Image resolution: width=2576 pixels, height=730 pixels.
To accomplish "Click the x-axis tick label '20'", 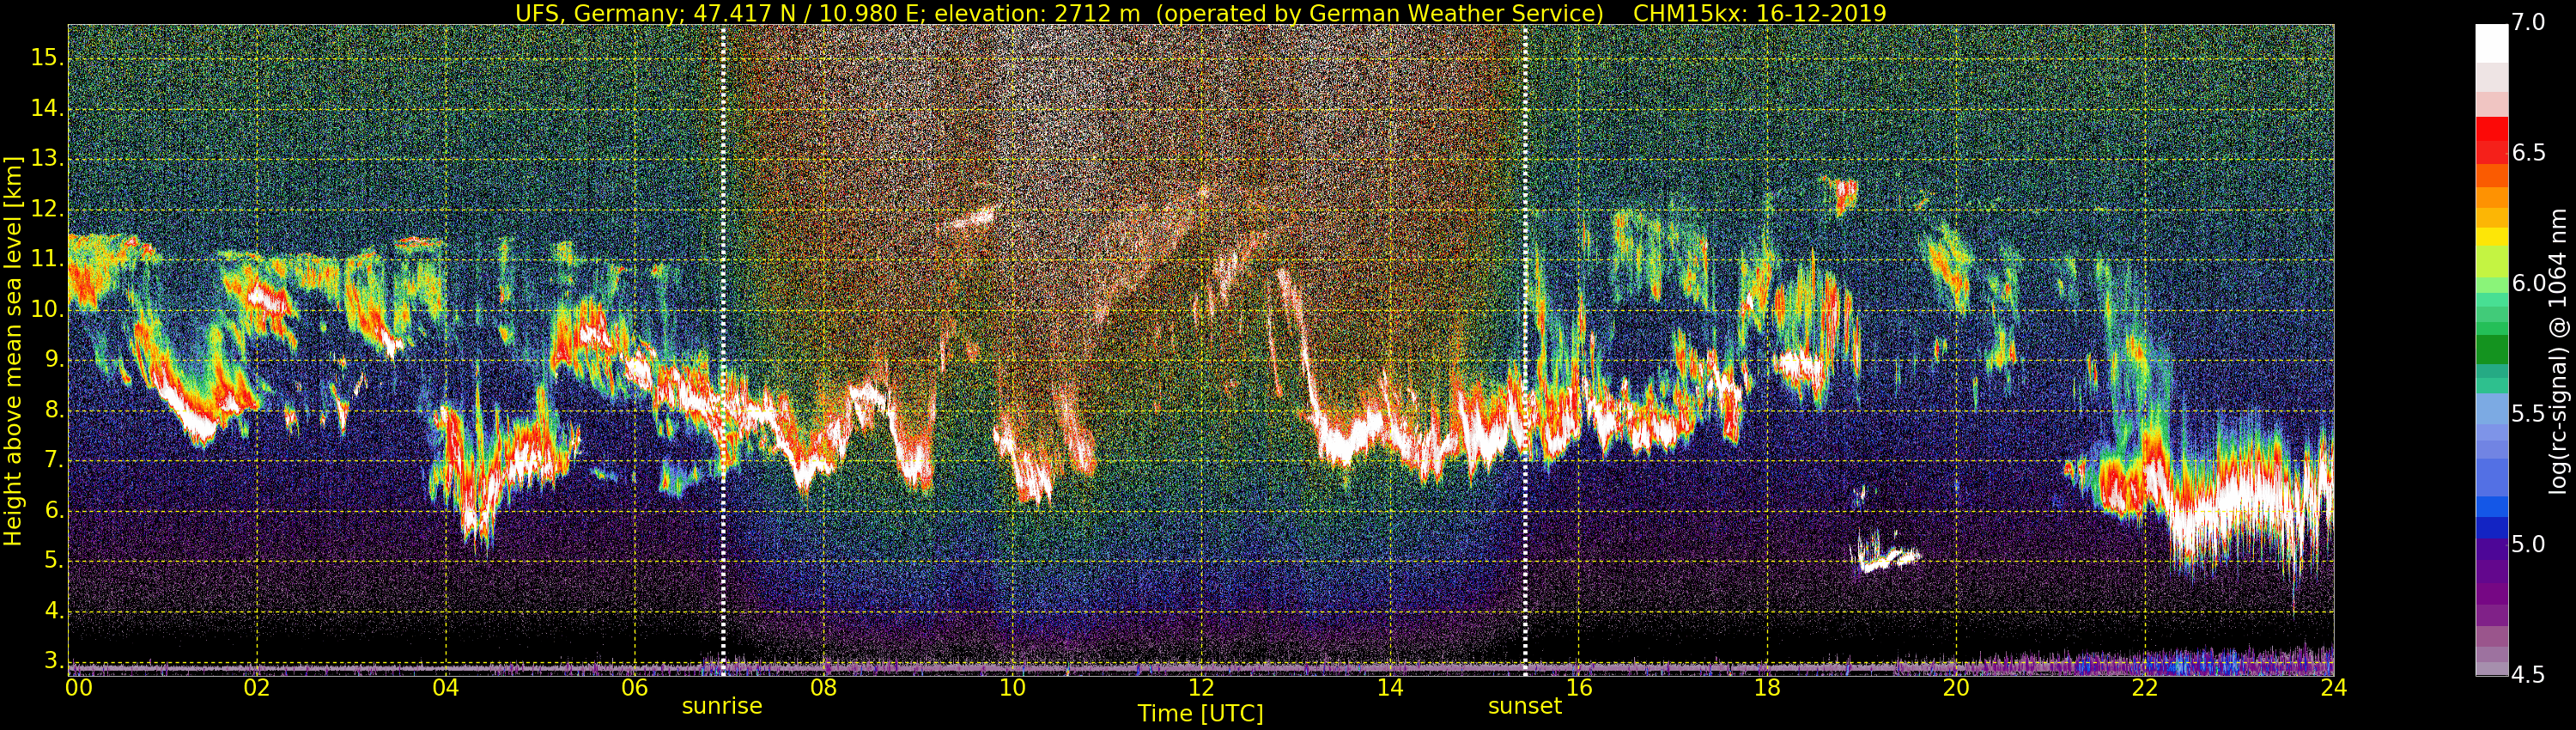I will 1957,688.
